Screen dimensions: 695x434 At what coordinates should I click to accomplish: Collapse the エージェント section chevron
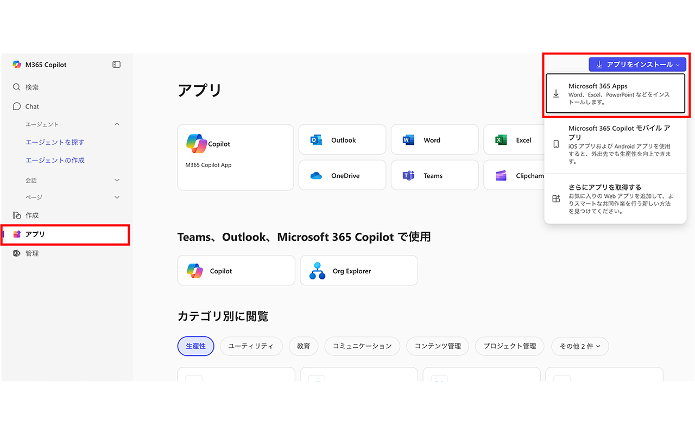click(x=117, y=124)
